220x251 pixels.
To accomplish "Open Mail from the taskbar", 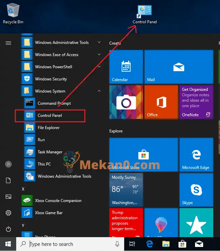I will tap(199, 244).
